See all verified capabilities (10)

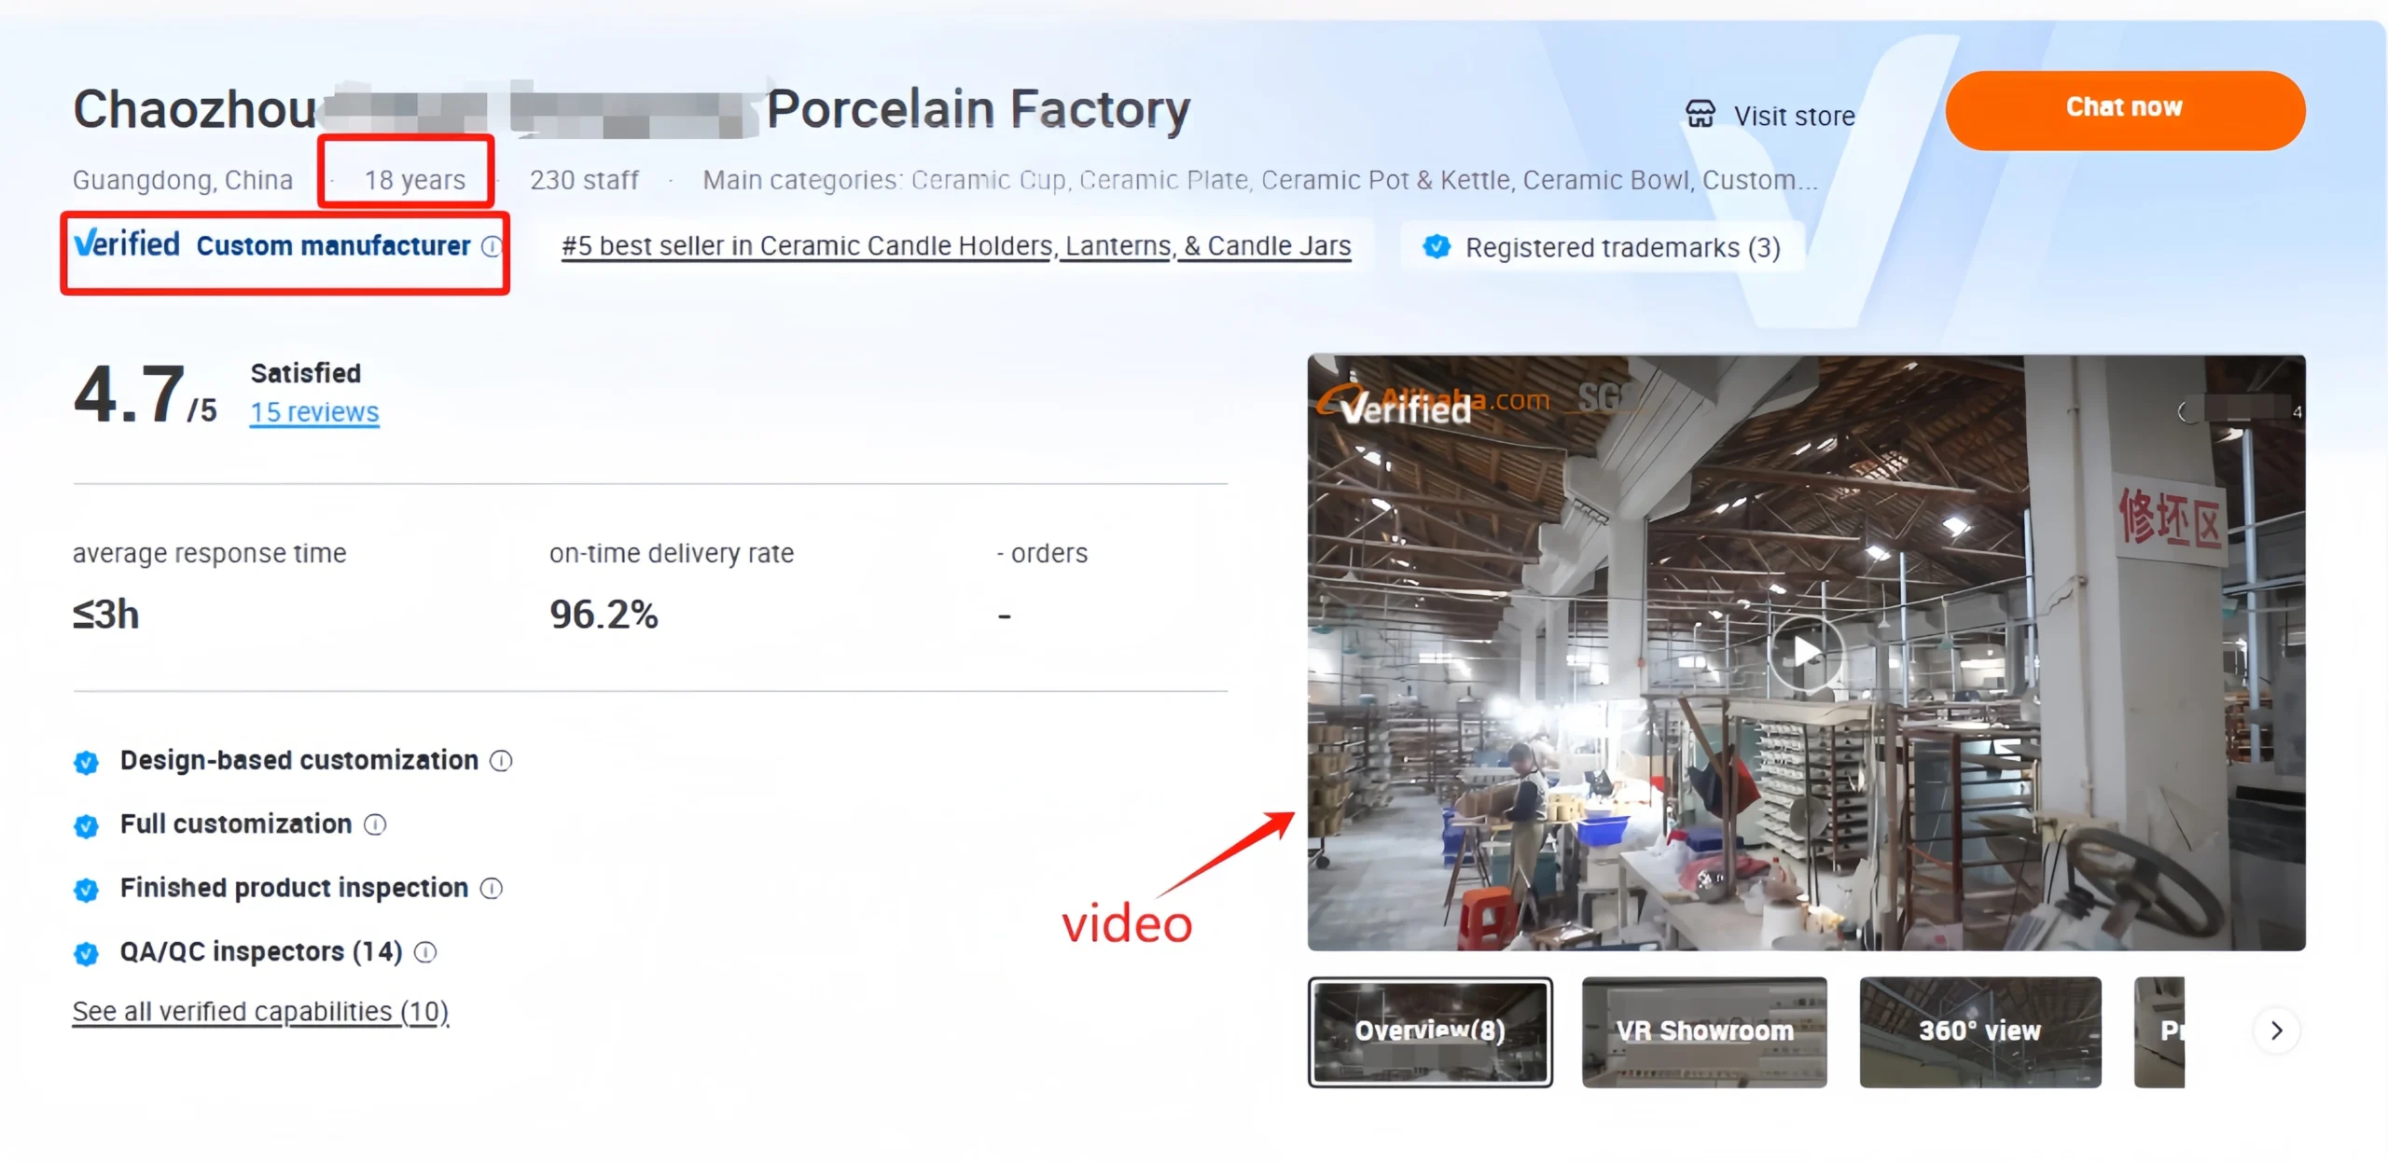point(260,1012)
